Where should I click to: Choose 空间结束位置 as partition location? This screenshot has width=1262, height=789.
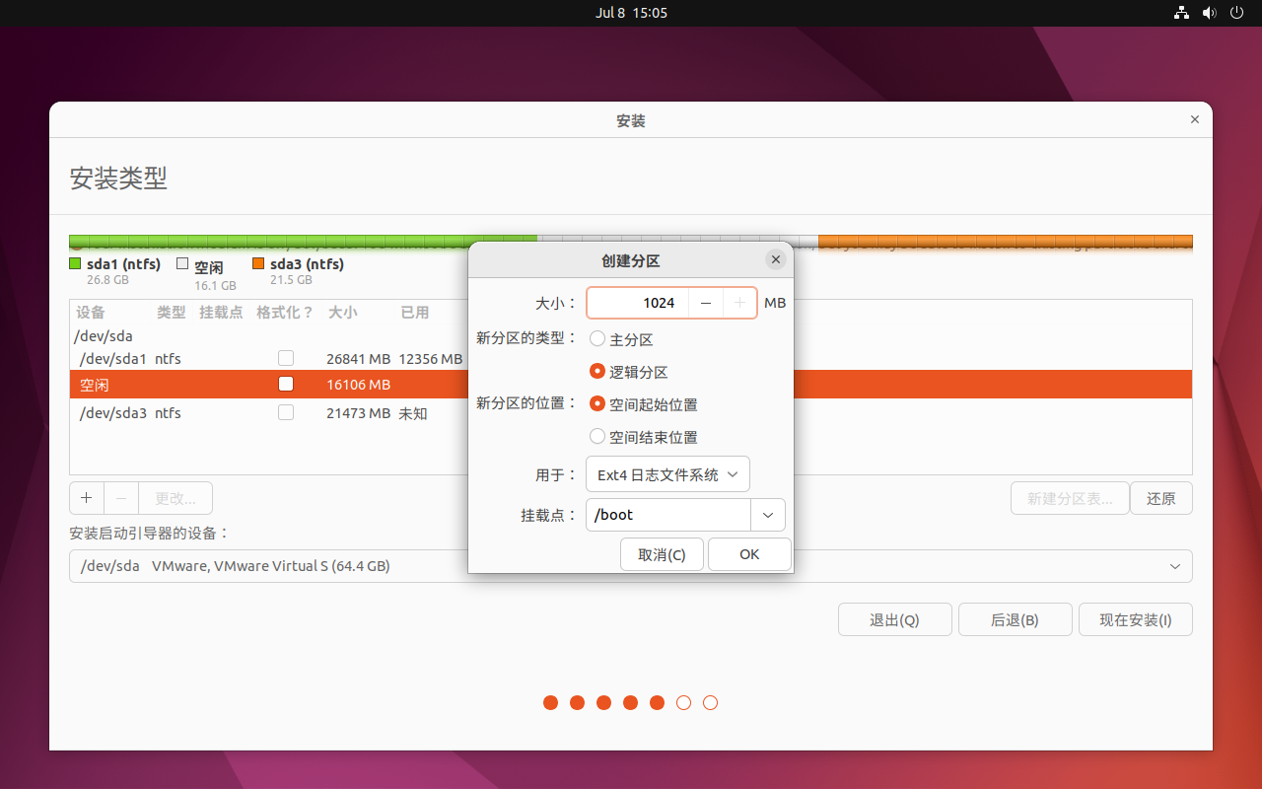point(597,437)
